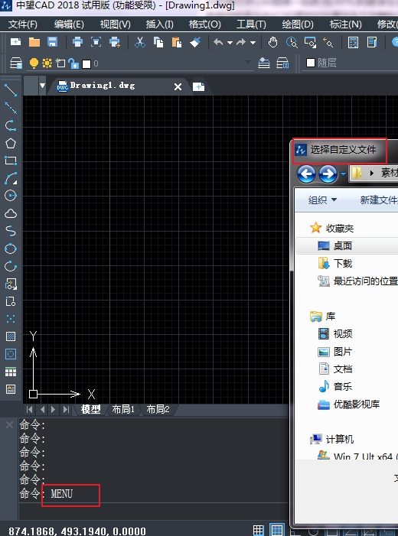Open the undo history dropdown arrow
Screen dimensions: 398x536
(230, 43)
